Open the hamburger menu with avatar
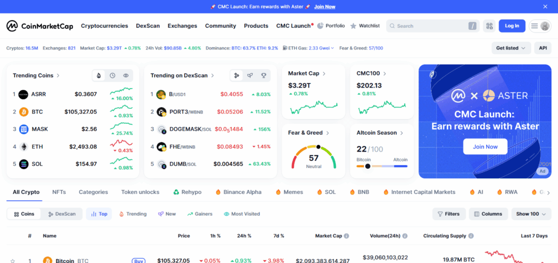 [540, 26]
